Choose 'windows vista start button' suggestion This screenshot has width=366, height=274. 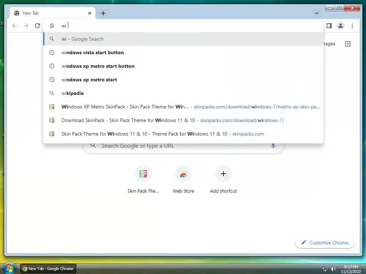pyautogui.click(x=183, y=53)
